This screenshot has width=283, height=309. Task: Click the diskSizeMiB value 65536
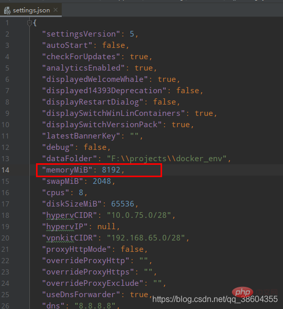tap(122, 204)
